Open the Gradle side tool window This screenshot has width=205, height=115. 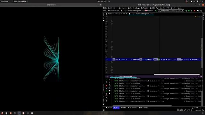point(204,17)
